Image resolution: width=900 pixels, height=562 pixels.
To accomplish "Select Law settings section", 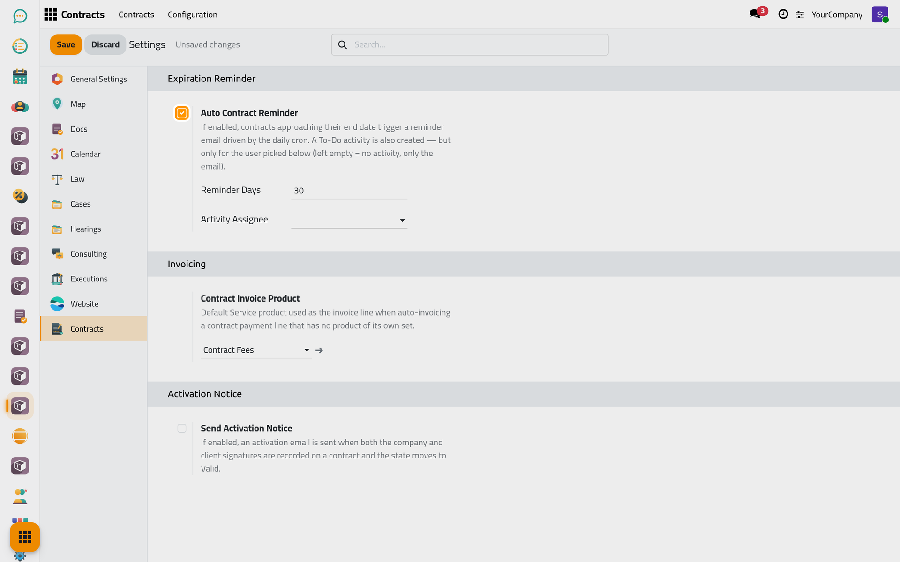I will [x=94, y=179].
